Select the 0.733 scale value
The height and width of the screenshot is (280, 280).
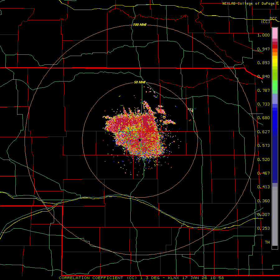[264, 104]
